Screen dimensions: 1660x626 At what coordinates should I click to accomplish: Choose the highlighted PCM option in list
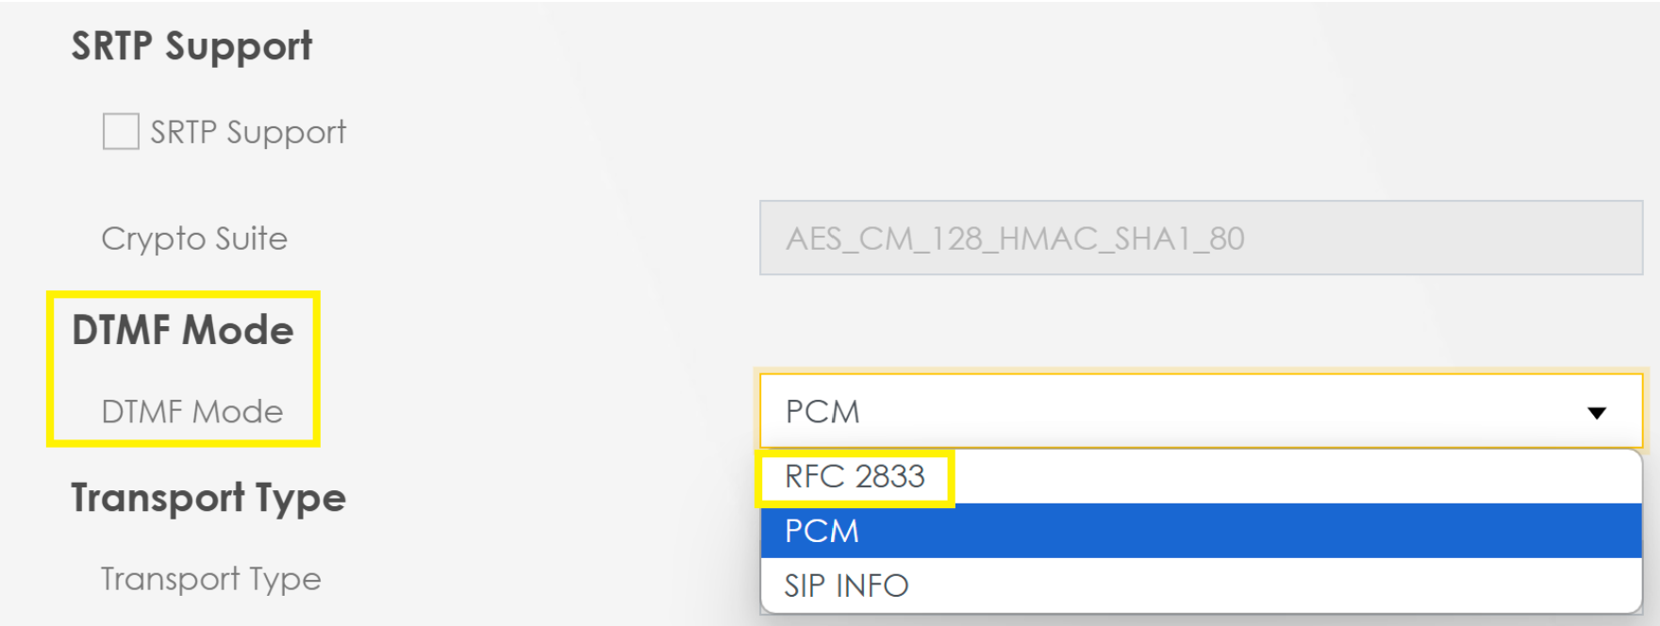1201,531
